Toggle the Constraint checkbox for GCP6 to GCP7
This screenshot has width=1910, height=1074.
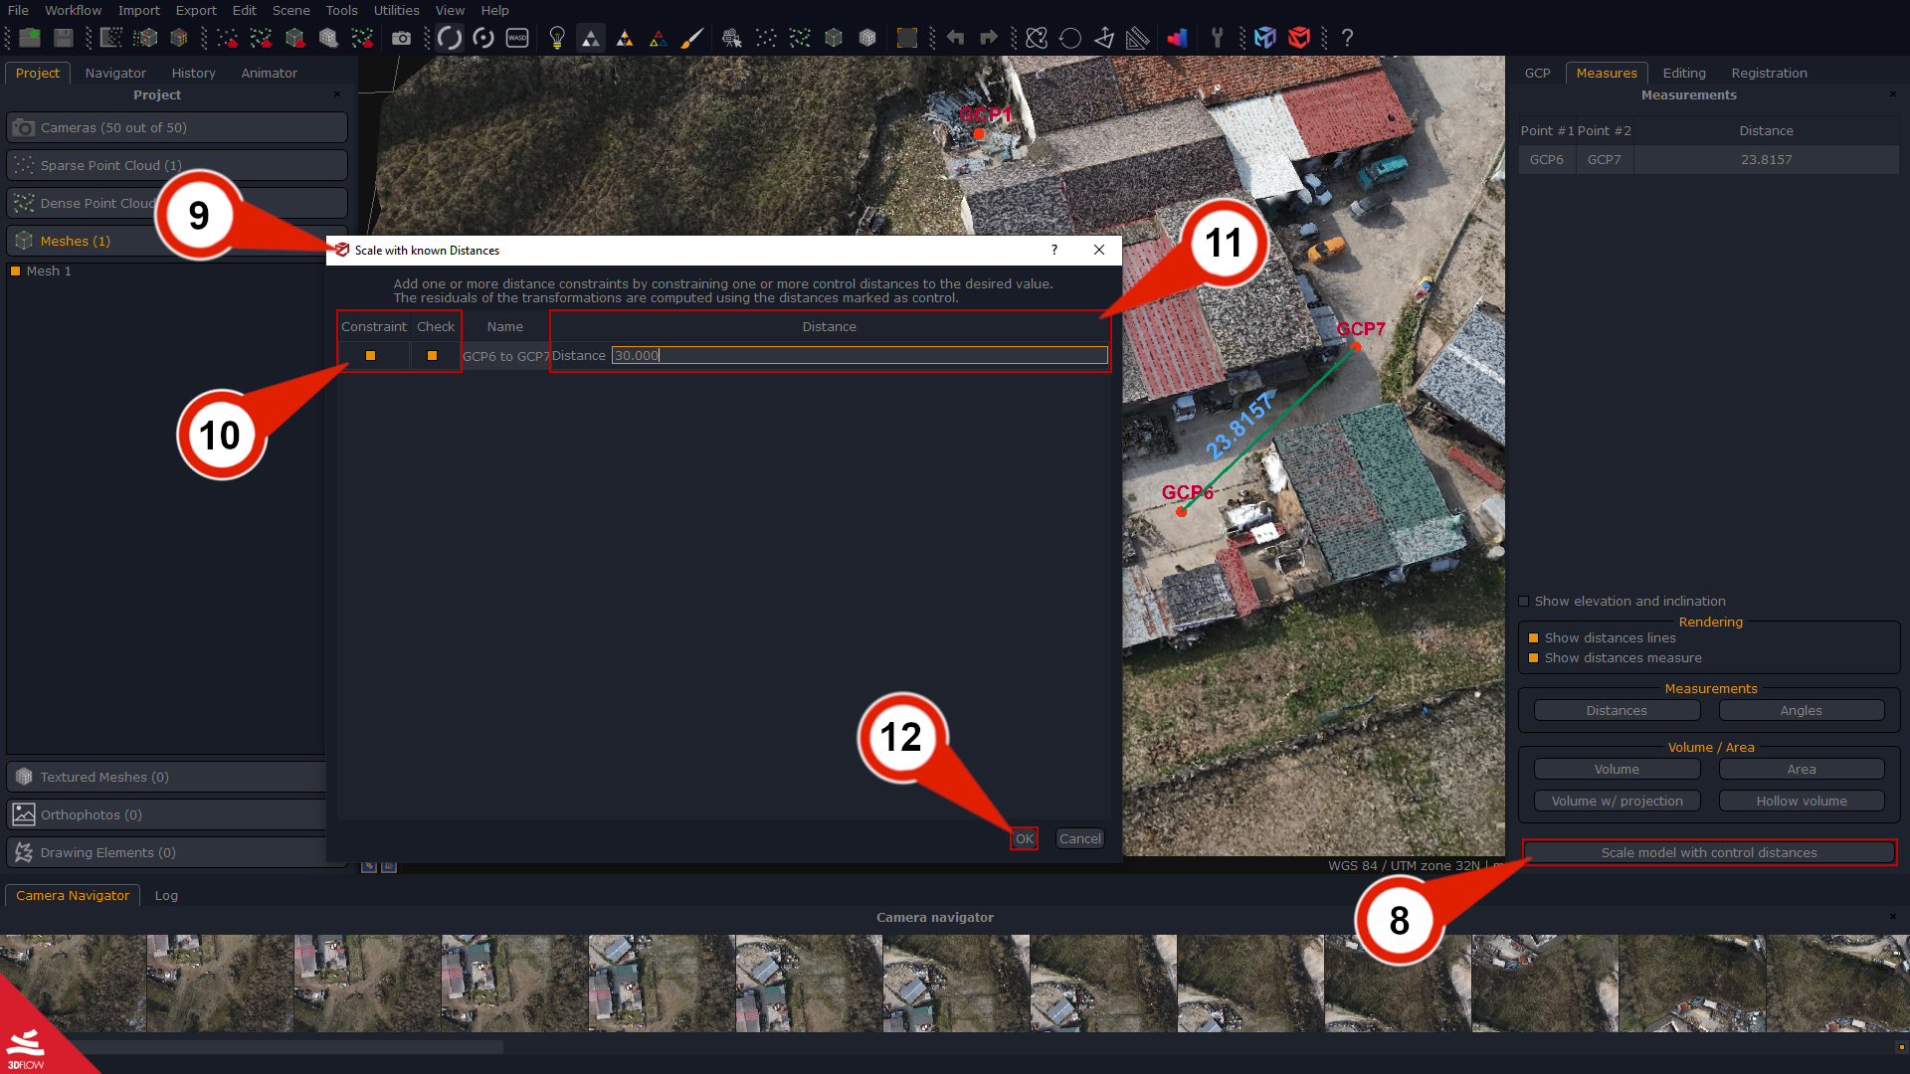point(371,355)
